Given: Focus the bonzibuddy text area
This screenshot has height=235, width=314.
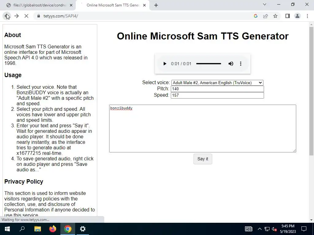Looking at the screenshot, I should tap(202, 129).
